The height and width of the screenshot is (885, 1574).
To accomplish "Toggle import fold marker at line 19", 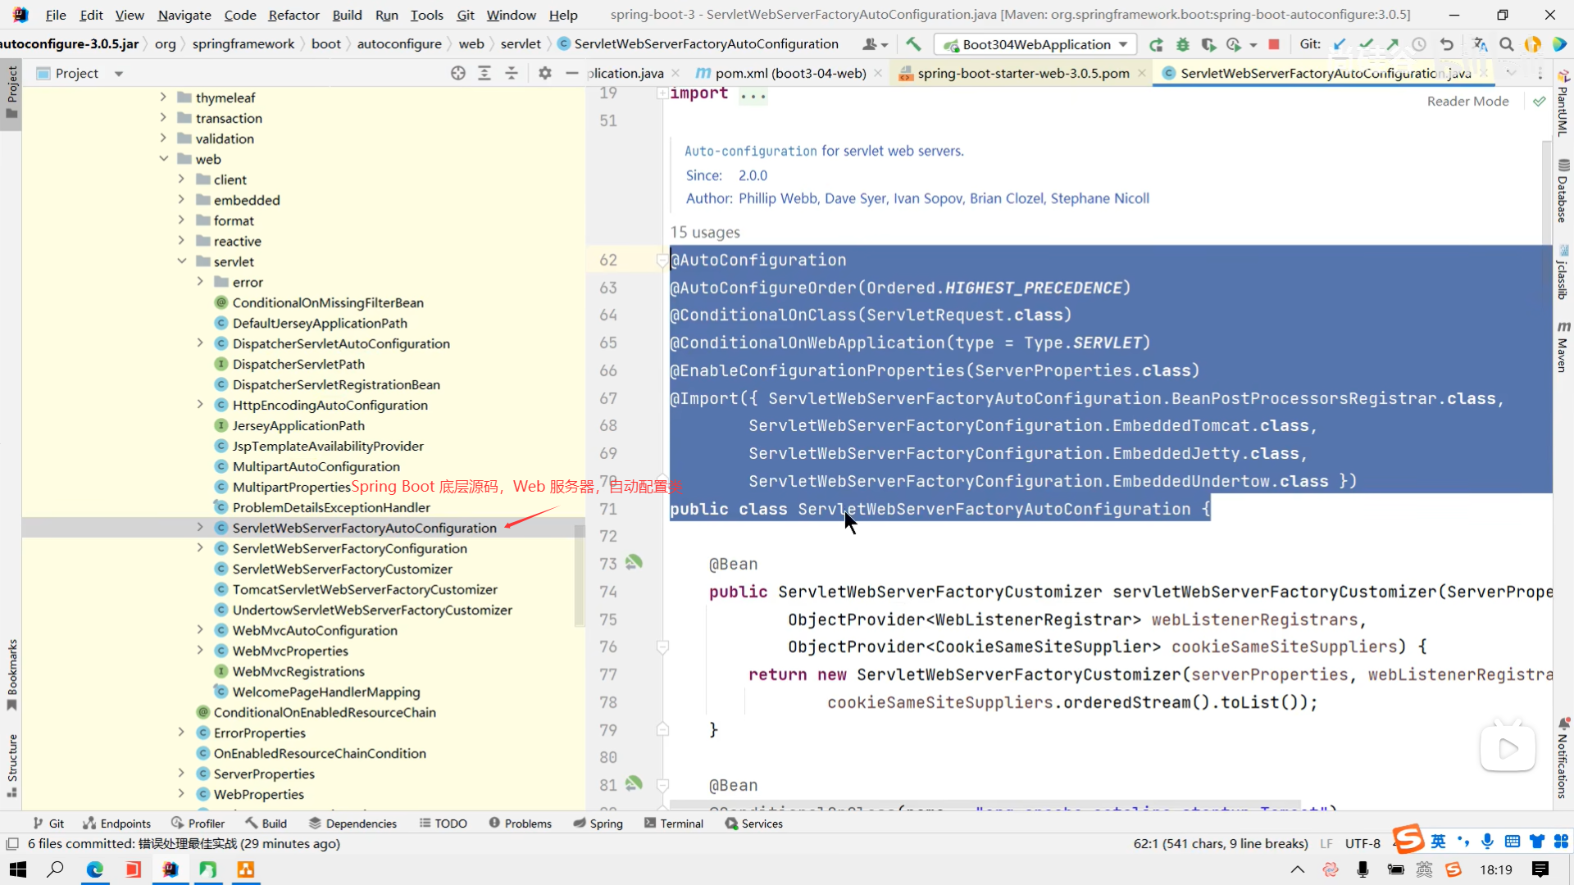I will (662, 93).
